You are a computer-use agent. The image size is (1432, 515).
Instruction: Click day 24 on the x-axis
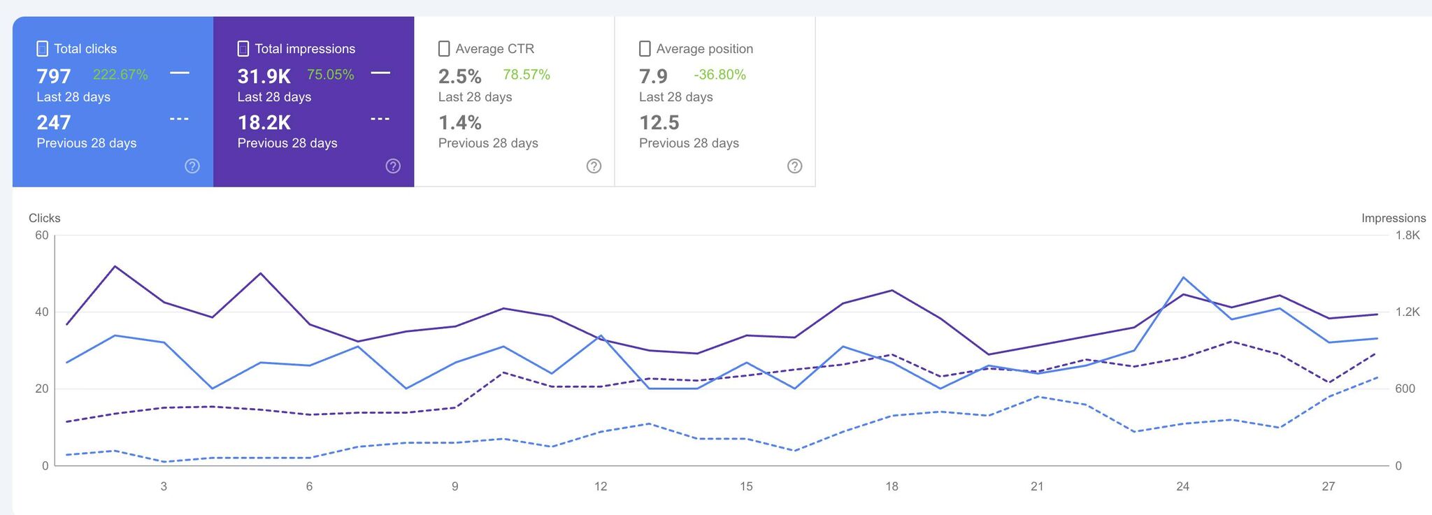(x=1182, y=486)
